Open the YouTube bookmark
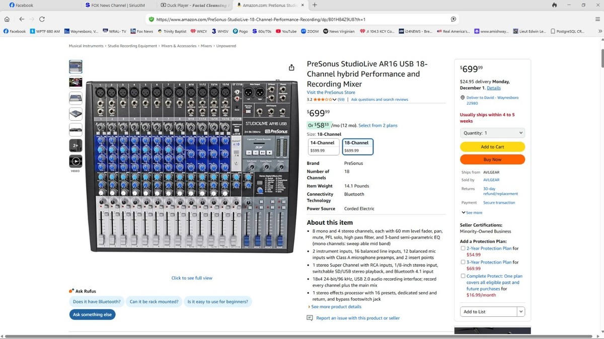This screenshot has height=339, width=604. click(x=285, y=31)
